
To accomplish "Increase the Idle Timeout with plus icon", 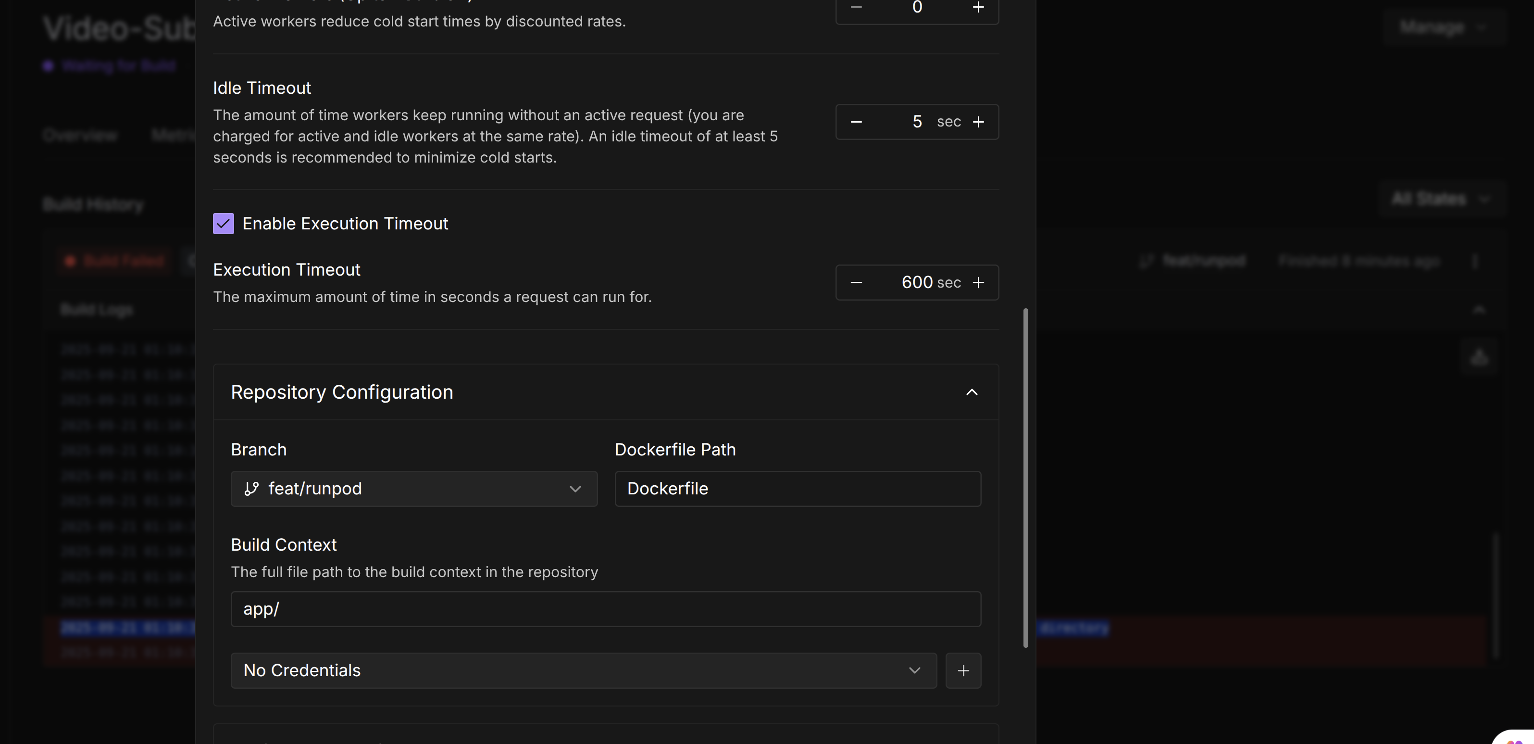I will [978, 122].
